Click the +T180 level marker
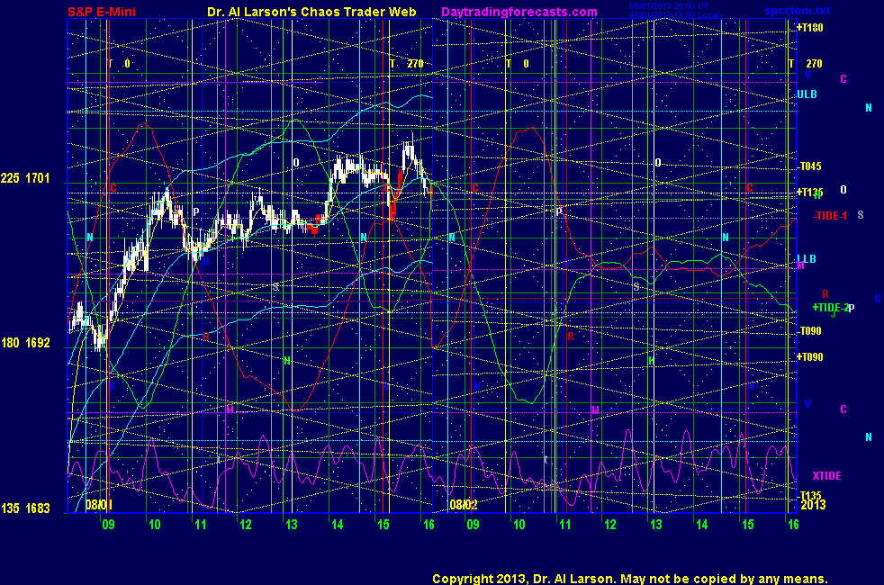The width and height of the screenshot is (884, 585). (x=809, y=28)
